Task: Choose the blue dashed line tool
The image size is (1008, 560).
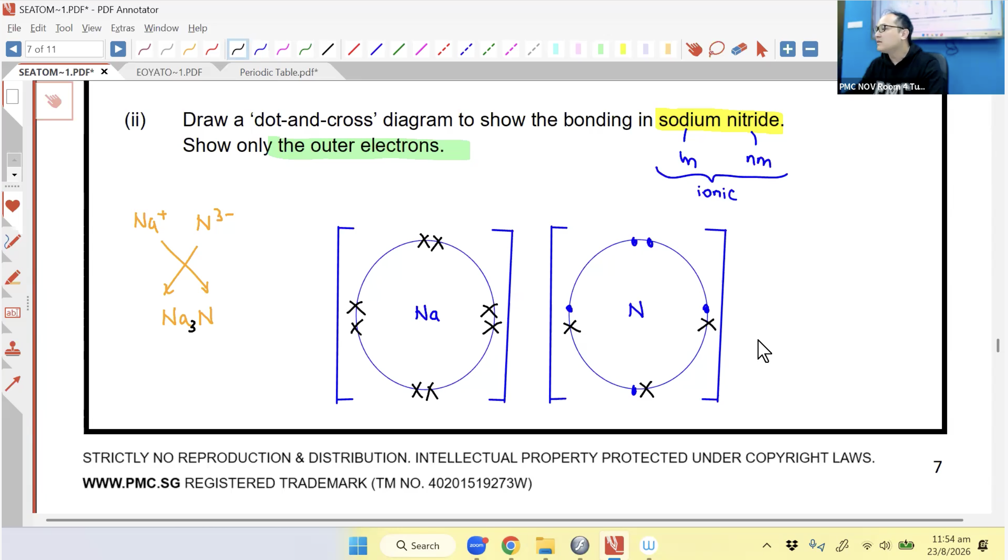Action: [466, 49]
